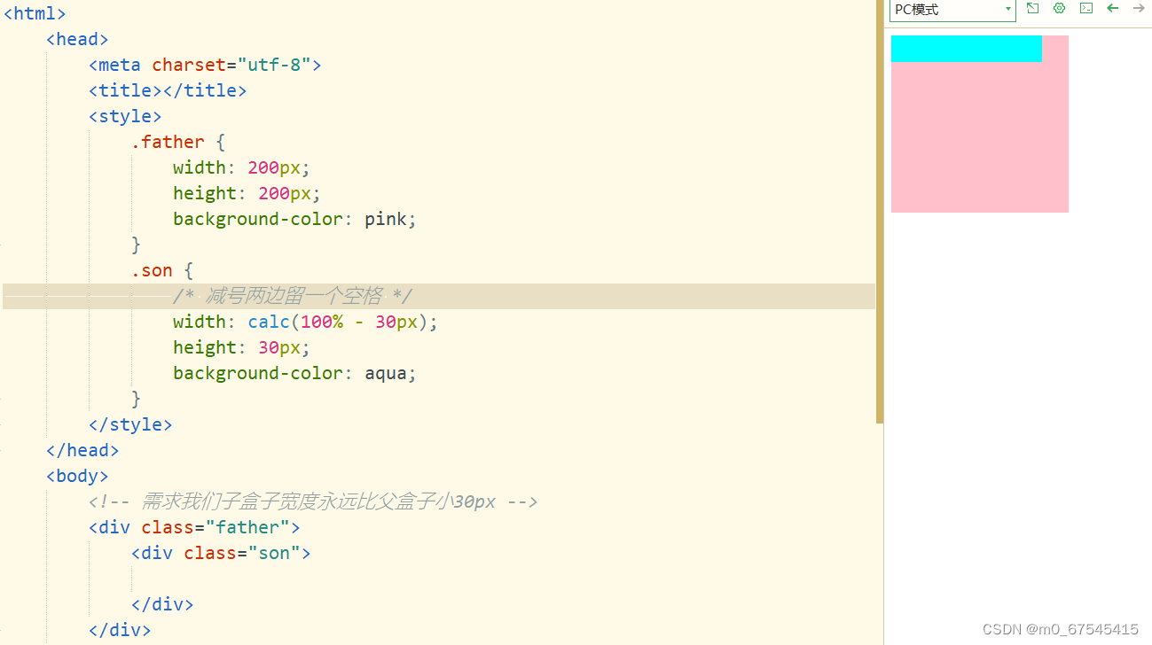Image resolution: width=1152 pixels, height=645 pixels.
Task: Click the back arrow in preview toolbar
Action: click(1112, 8)
